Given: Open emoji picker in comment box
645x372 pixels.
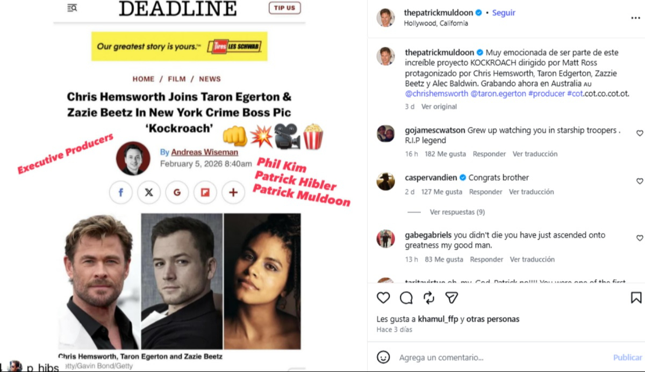Looking at the screenshot, I should [383, 357].
